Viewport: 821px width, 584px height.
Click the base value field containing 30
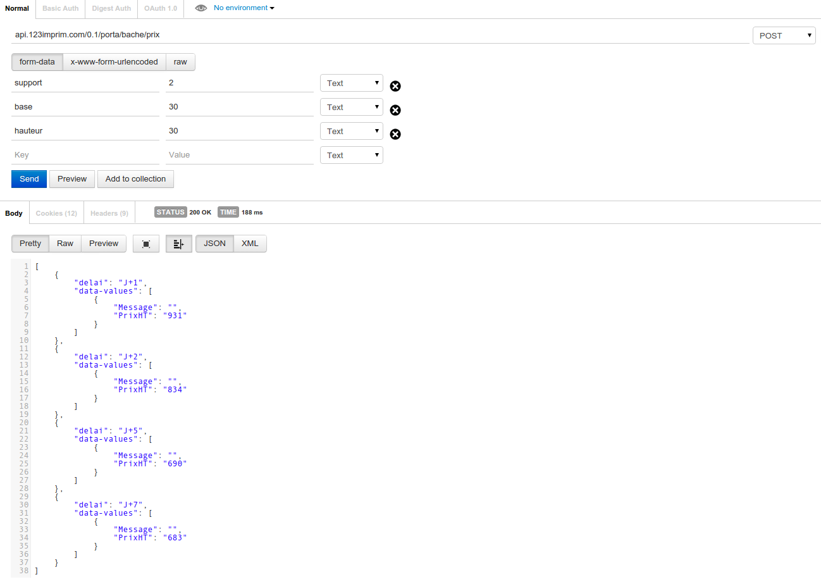tap(240, 107)
